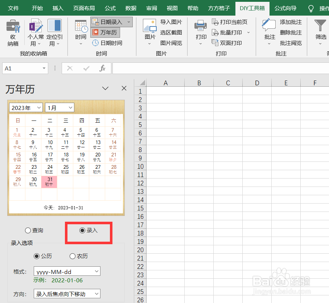Click 添加批注 in the ribbon
This screenshot has height=303, width=329.
(x=291, y=22)
